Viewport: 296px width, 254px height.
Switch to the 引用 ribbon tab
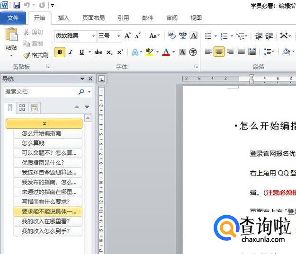[x=123, y=18]
